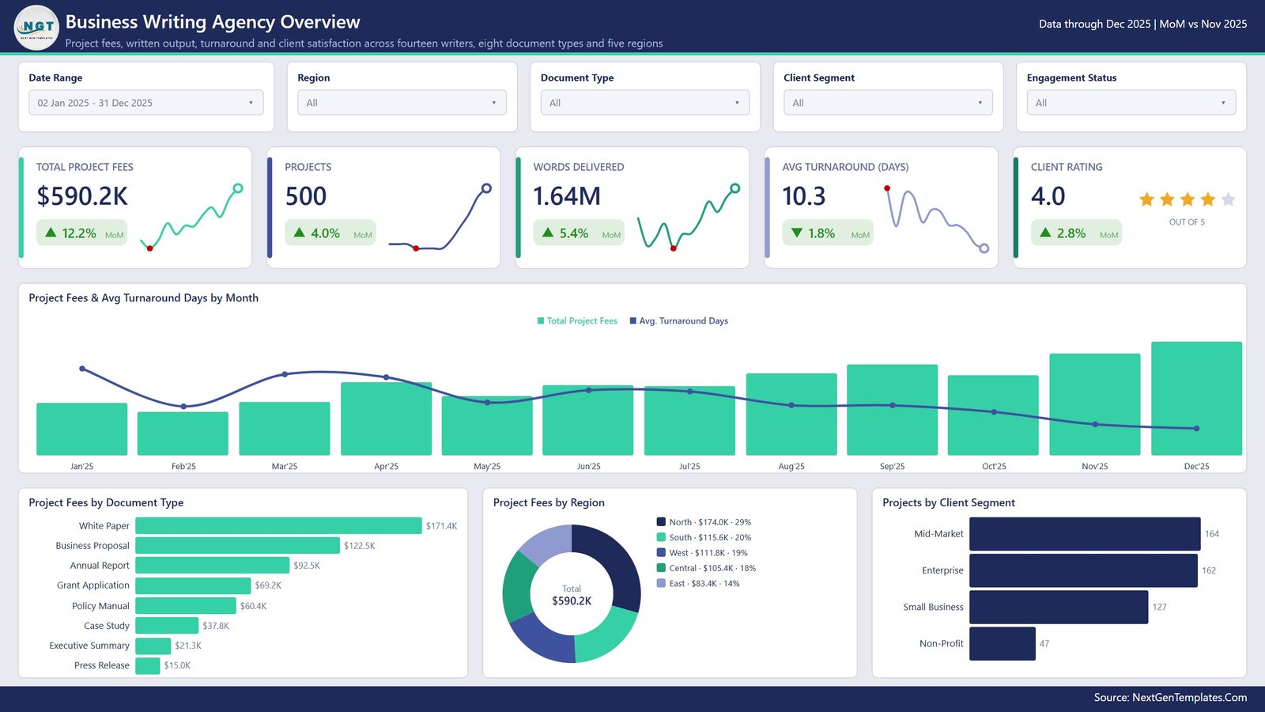This screenshot has width=1265, height=712.
Task: Click the Projects sparkline chart
Action: [440, 217]
